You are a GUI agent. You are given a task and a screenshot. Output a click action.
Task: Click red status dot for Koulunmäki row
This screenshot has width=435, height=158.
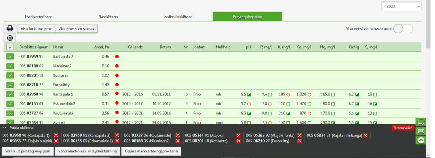(x=117, y=112)
